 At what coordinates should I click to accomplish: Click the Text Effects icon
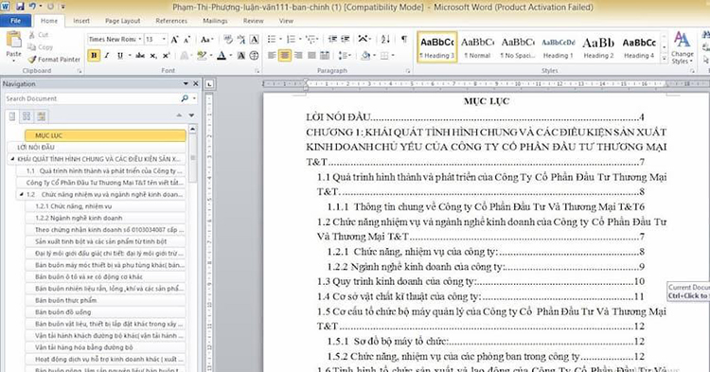(x=184, y=56)
